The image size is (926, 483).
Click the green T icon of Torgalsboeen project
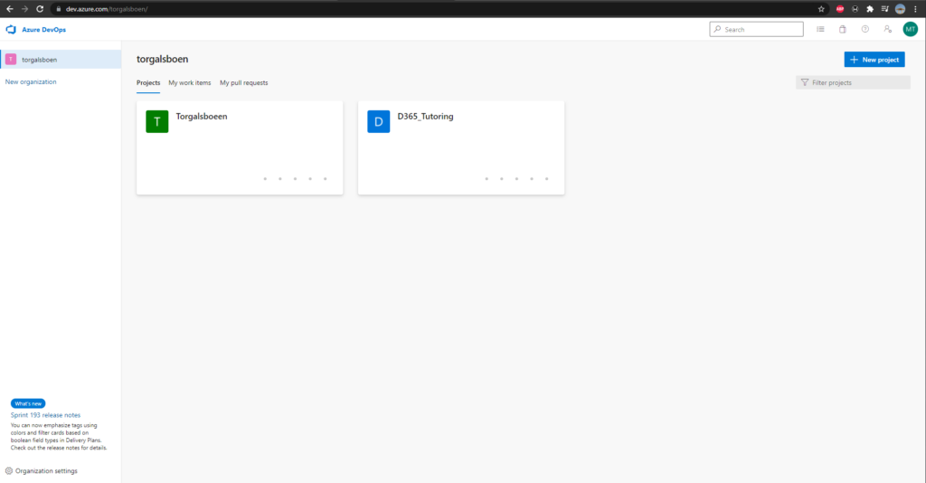(x=157, y=121)
